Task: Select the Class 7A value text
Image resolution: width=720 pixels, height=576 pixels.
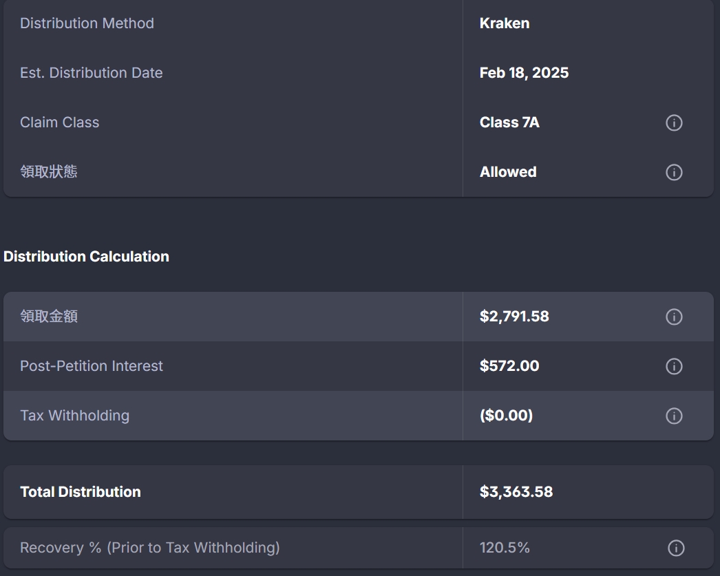Action: coord(509,122)
